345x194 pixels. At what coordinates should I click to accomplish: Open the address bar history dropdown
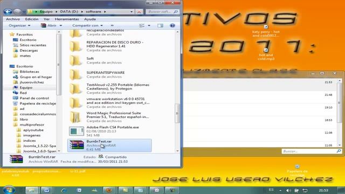132,12
